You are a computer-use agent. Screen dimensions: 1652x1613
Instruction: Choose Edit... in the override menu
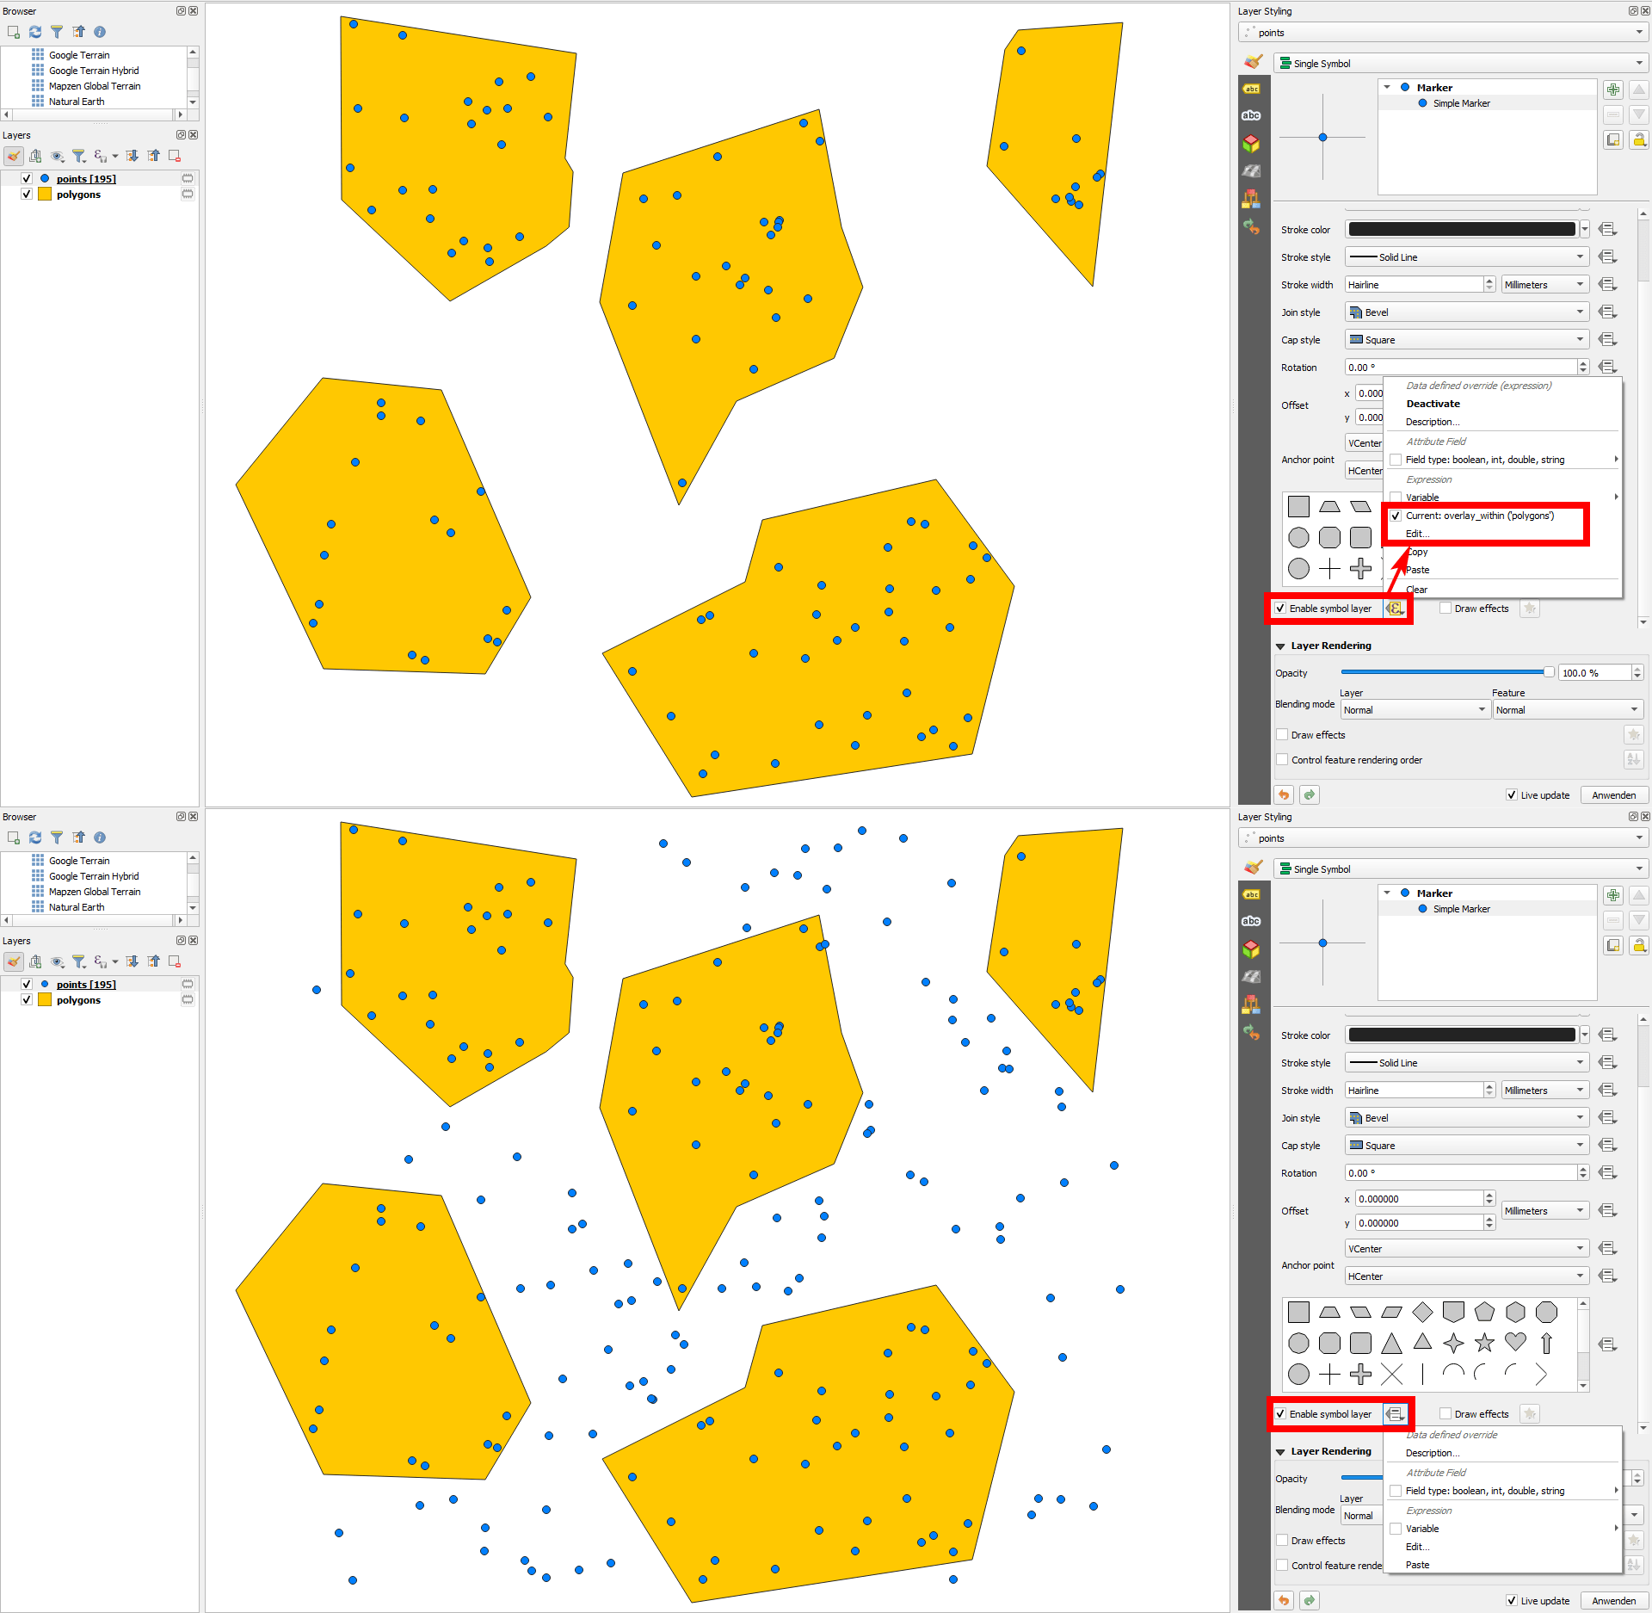click(1416, 534)
